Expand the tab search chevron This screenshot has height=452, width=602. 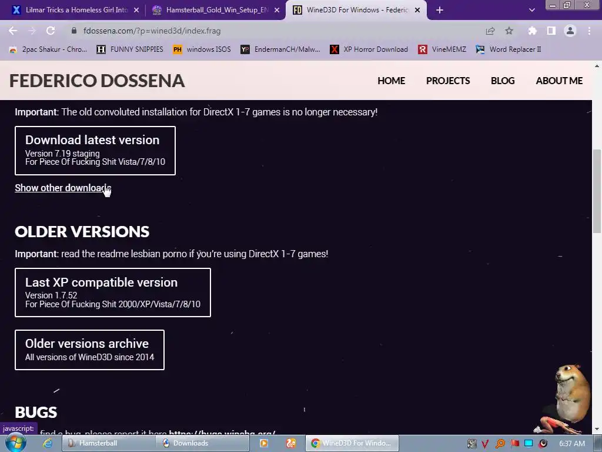pyautogui.click(x=531, y=10)
